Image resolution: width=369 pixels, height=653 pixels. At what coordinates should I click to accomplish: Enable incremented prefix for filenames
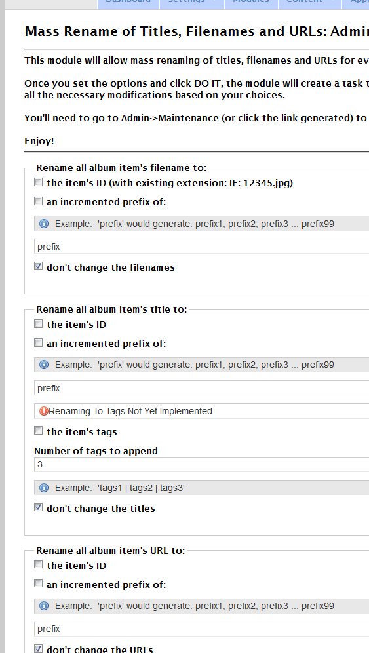tap(38, 201)
